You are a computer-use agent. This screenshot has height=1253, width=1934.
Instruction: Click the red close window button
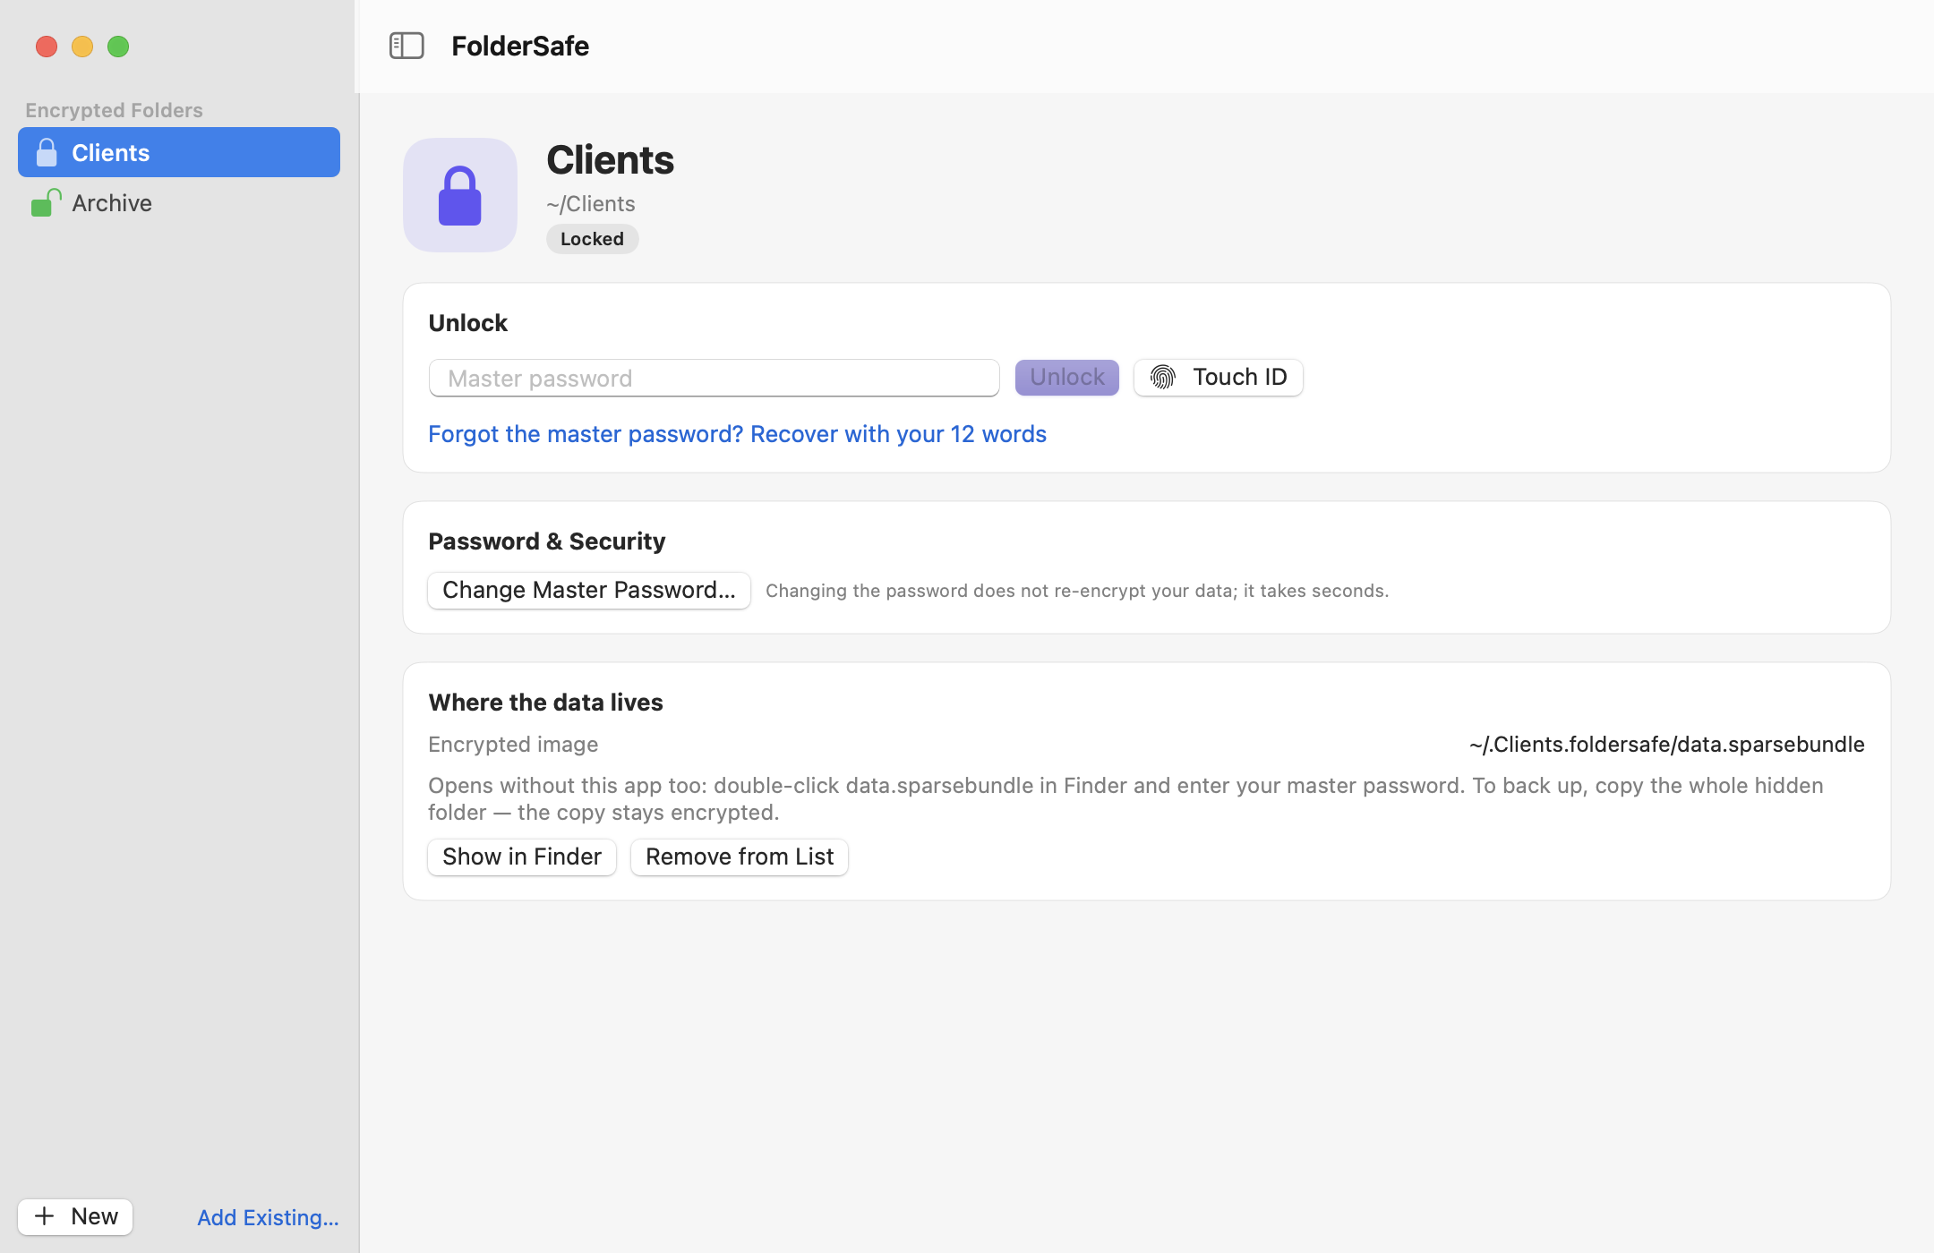tap(47, 47)
